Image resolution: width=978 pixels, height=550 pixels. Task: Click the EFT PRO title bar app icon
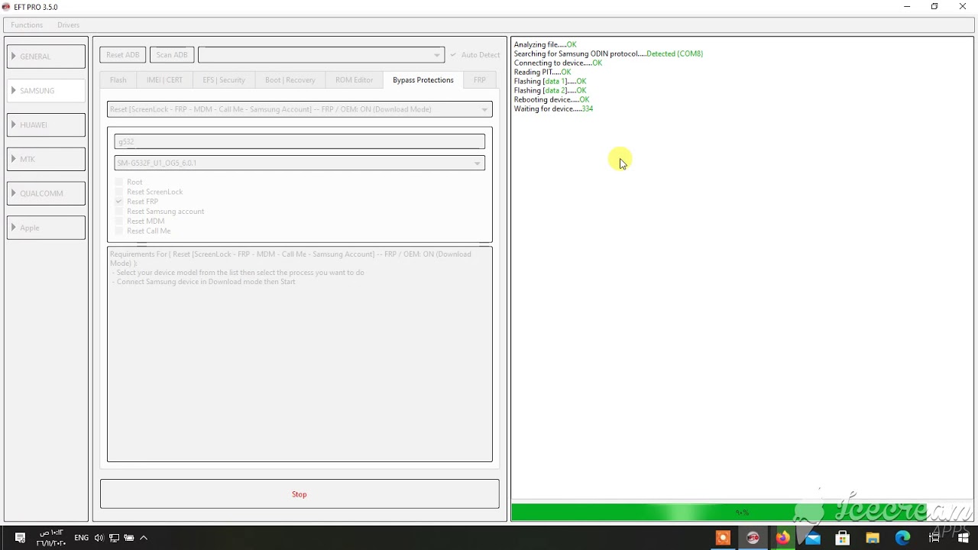(x=7, y=7)
